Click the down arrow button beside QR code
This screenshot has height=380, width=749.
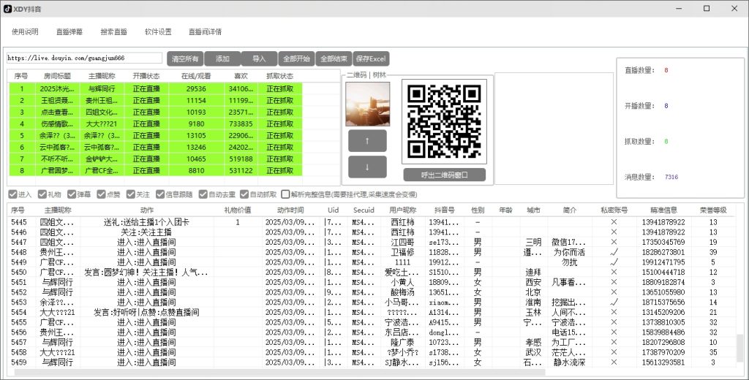click(368, 167)
